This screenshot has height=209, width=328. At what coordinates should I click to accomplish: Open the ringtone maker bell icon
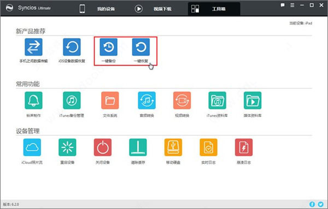33,100
